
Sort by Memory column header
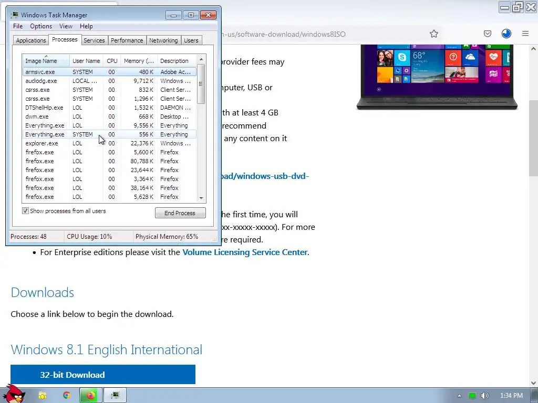(x=139, y=61)
